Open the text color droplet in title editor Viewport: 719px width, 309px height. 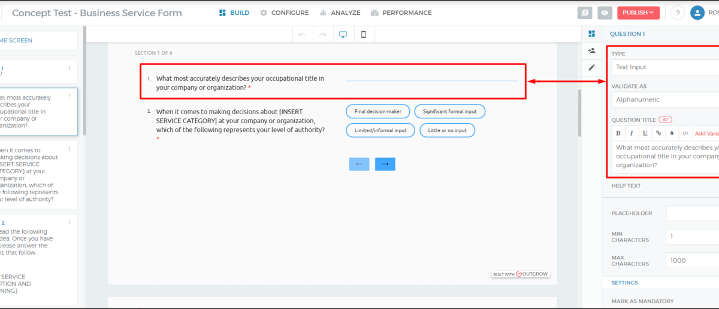tap(672, 133)
